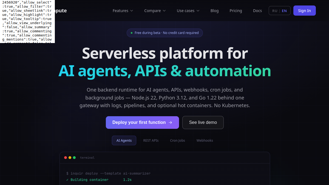The width and height of the screenshot is (329, 185).
Task: Click Deploy your first function
Action: pyautogui.click(x=142, y=123)
